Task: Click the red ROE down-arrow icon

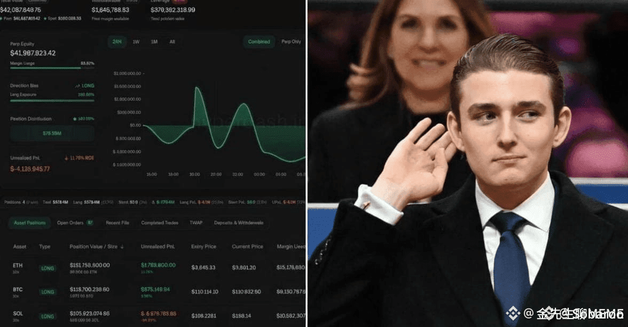Action: (x=66, y=158)
